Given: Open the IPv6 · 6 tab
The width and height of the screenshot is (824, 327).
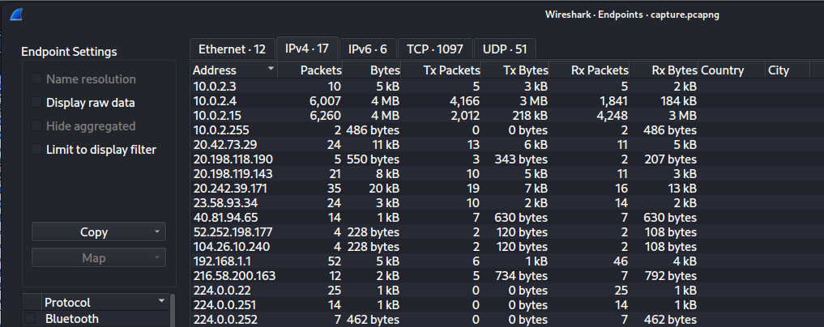Looking at the screenshot, I should pyautogui.click(x=368, y=49).
